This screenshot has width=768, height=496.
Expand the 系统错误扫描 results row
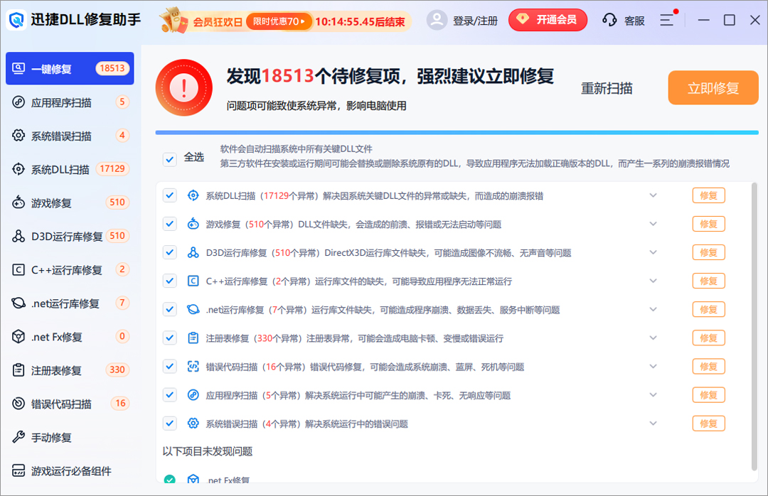point(653,423)
